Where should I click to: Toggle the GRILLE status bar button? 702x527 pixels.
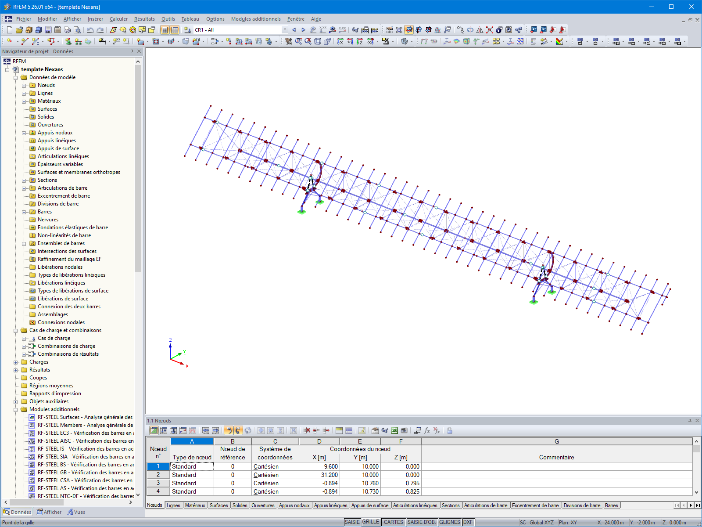point(370,522)
